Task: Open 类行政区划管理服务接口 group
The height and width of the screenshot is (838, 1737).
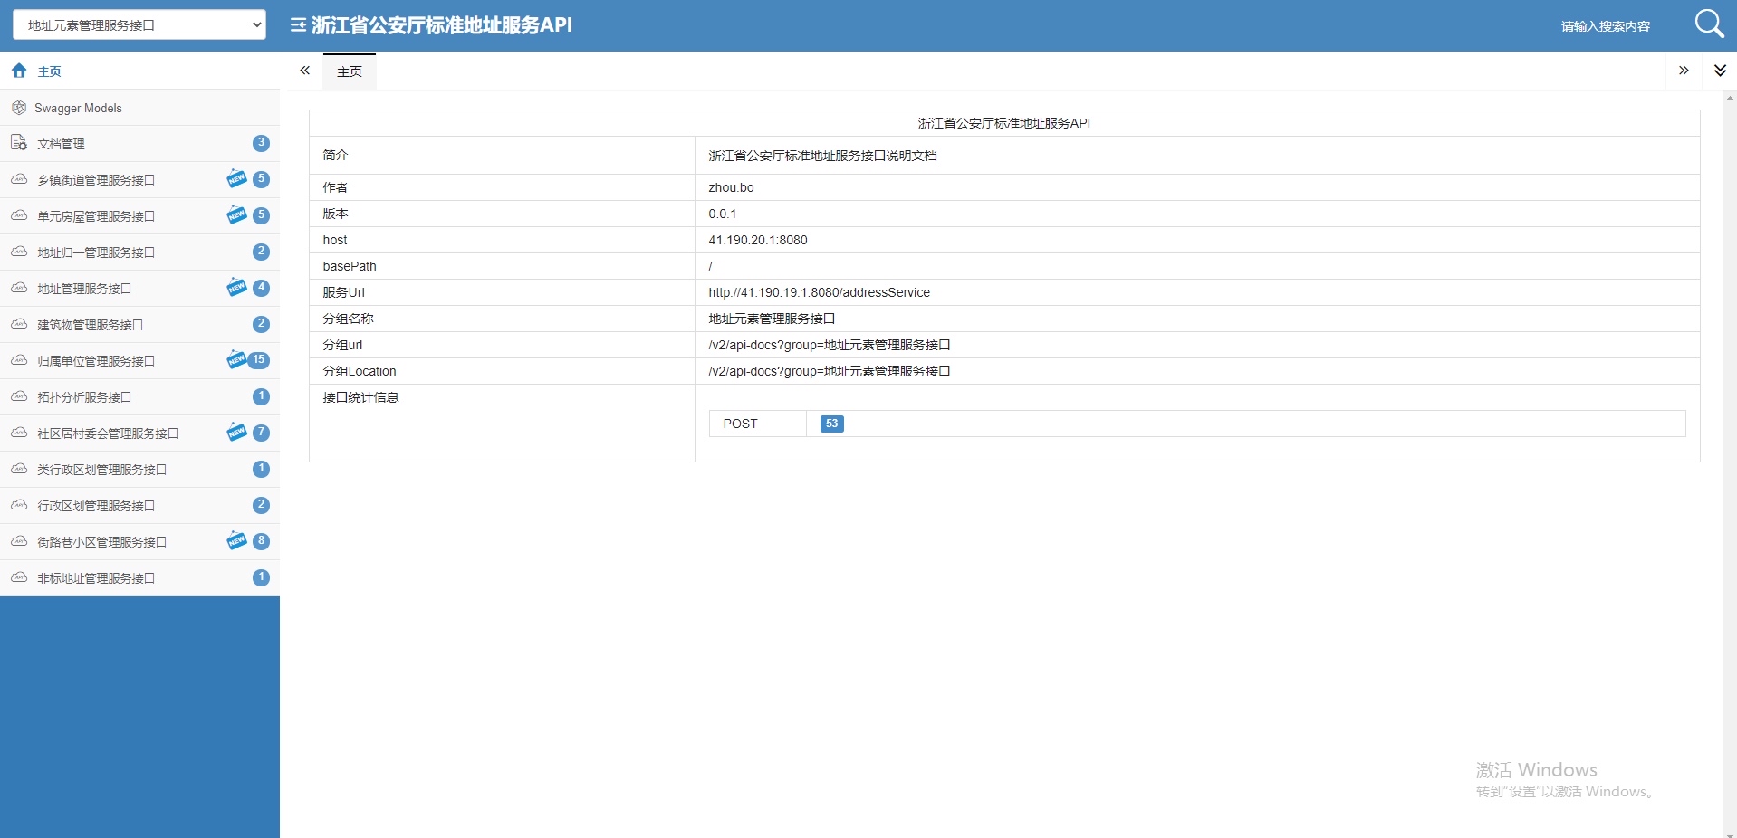Action: [139, 470]
